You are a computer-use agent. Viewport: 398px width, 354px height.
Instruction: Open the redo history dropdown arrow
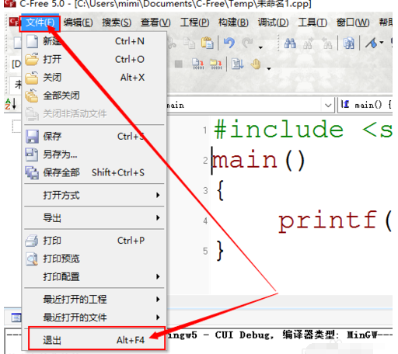(x=260, y=47)
